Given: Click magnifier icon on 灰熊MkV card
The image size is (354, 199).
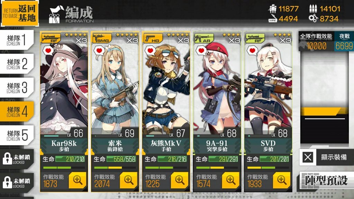Looking at the screenshot, I should coord(180,180).
